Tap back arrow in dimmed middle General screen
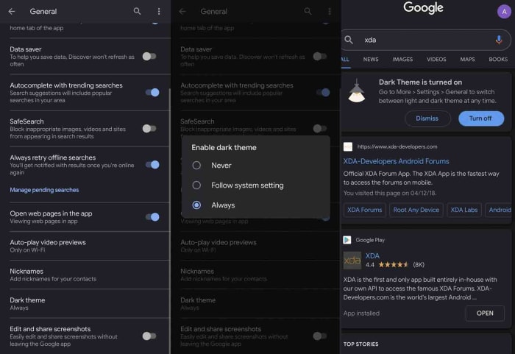Viewport: 515px width, 354px height. pyautogui.click(x=182, y=12)
